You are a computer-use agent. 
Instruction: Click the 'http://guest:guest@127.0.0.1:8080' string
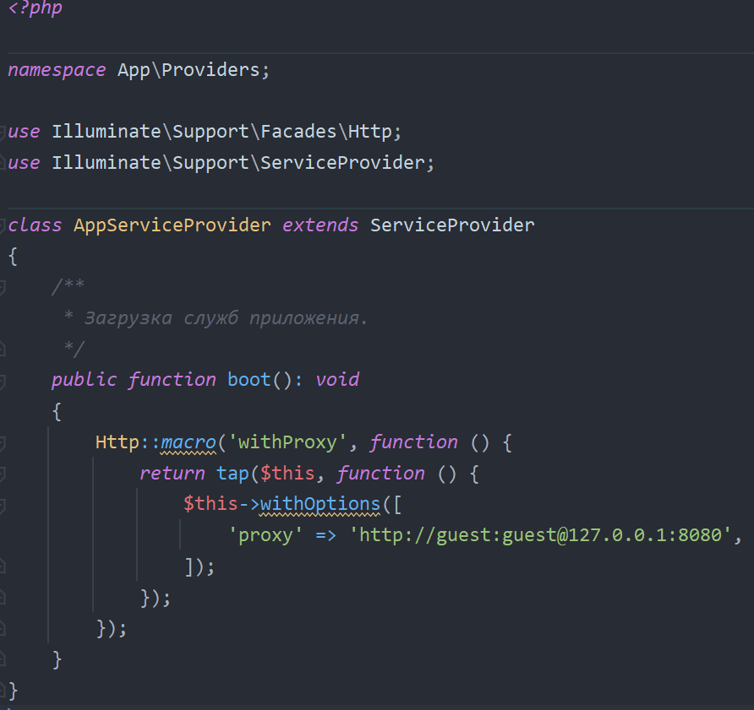coord(540,535)
